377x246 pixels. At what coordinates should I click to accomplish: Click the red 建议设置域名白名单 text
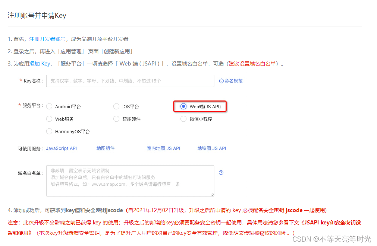[252, 64]
